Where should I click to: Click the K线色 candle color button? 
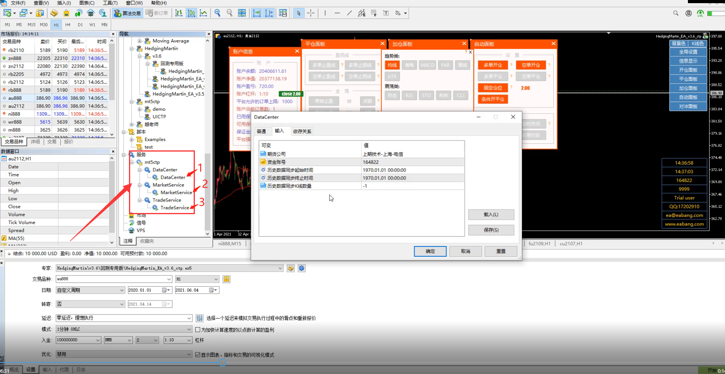click(697, 43)
